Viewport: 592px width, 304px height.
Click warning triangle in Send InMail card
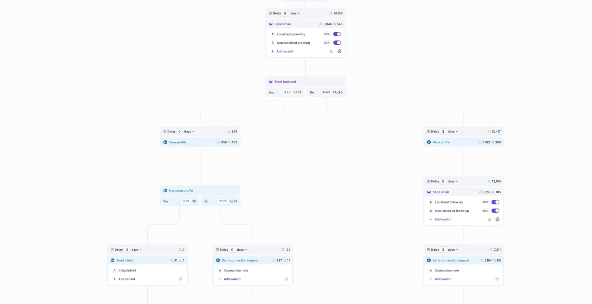tap(181, 279)
